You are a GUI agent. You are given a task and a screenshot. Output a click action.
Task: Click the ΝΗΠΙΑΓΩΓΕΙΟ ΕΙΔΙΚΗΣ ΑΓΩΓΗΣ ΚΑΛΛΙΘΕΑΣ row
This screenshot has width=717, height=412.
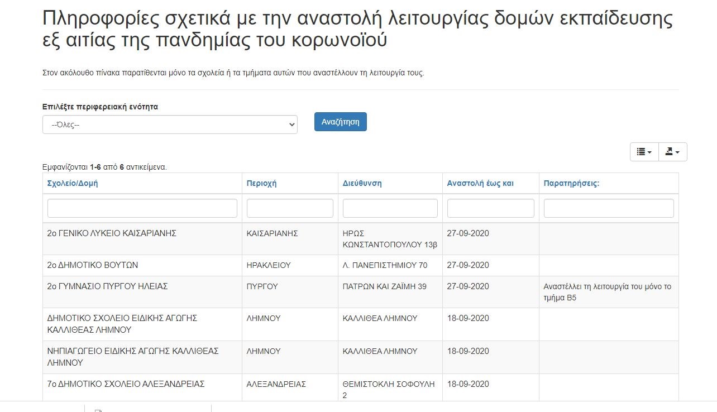[x=133, y=357]
